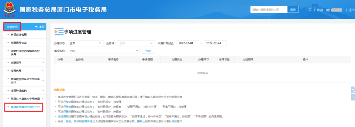
Task: Select 发票票种核定 in the sidebar
Action: point(19,43)
